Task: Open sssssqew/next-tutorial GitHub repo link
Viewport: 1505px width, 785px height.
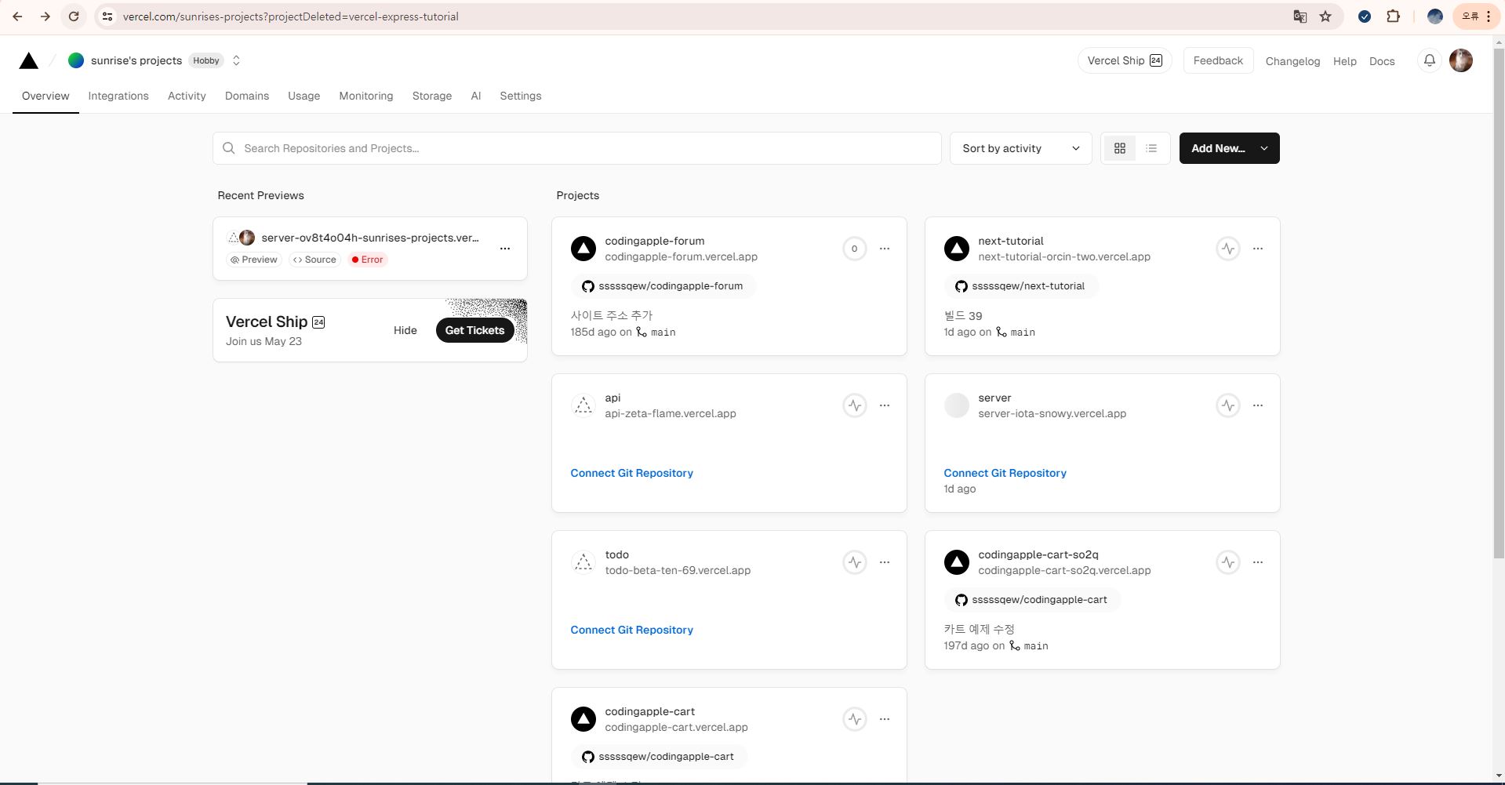Action: tap(1020, 286)
